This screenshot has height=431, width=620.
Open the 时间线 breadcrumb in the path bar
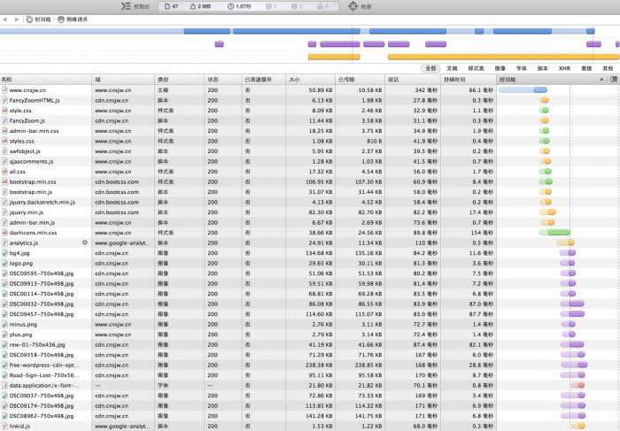tap(39, 19)
